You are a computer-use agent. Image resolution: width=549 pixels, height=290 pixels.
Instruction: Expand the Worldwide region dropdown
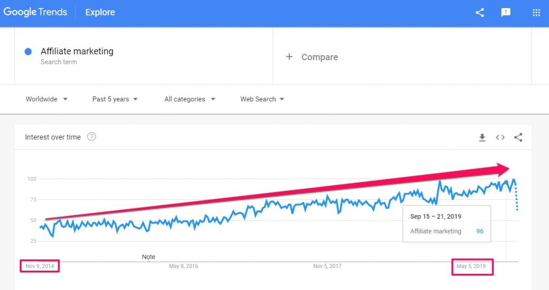pyautogui.click(x=47, y=99)
